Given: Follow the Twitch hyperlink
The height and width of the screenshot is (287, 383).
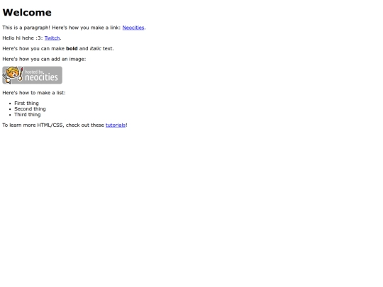Looking at the screenshot, I should pyautogui.click(x=52, y=38).
